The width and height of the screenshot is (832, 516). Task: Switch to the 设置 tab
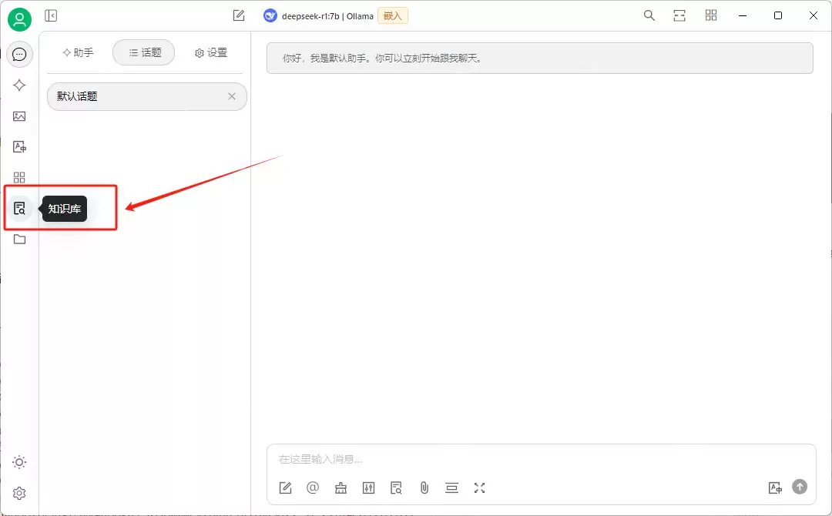pyautogui.click(x=210, y=52)
